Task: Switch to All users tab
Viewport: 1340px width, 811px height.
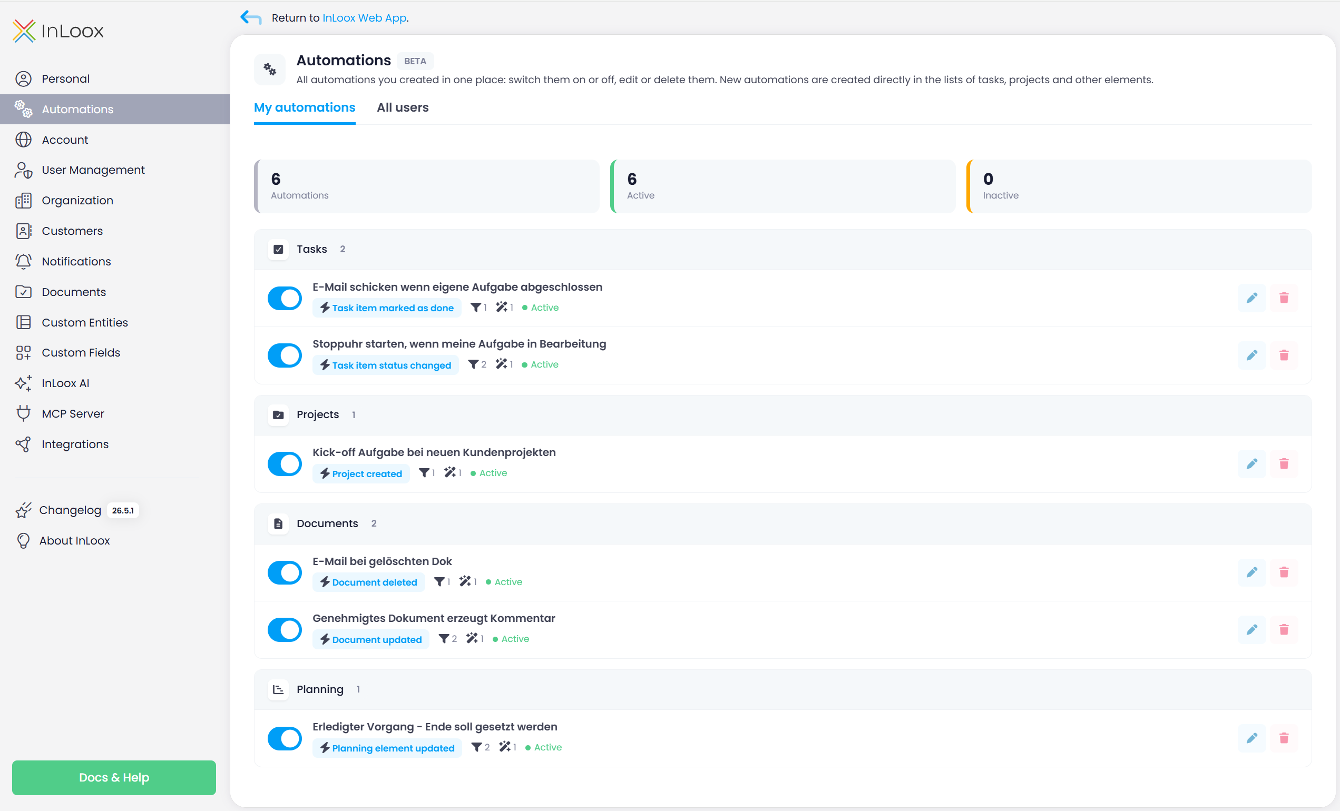Action: tap(403, 107)
